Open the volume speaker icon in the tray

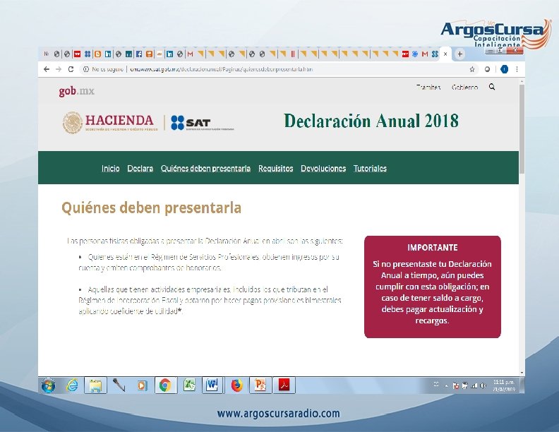pos(483,385)
